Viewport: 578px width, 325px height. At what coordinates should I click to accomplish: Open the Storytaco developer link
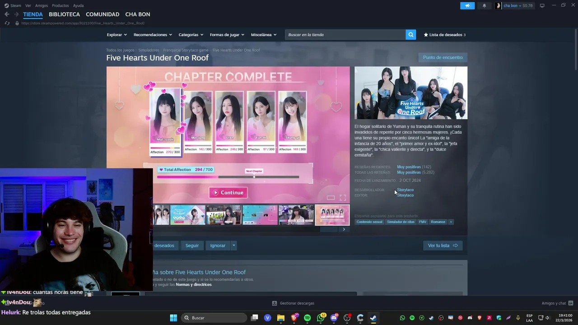pos(405,190)
